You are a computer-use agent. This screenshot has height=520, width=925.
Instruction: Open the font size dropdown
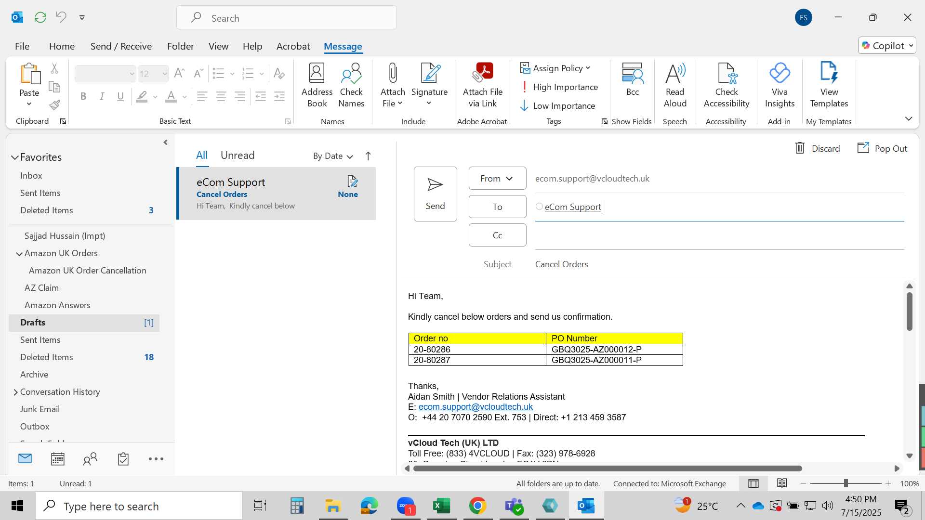tap(164, 74)
